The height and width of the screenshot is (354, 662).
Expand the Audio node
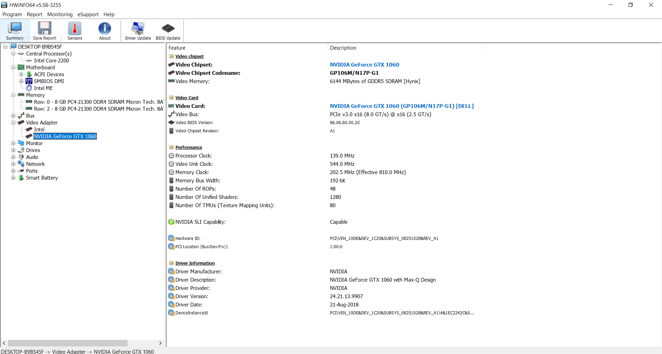pos(13,157)
